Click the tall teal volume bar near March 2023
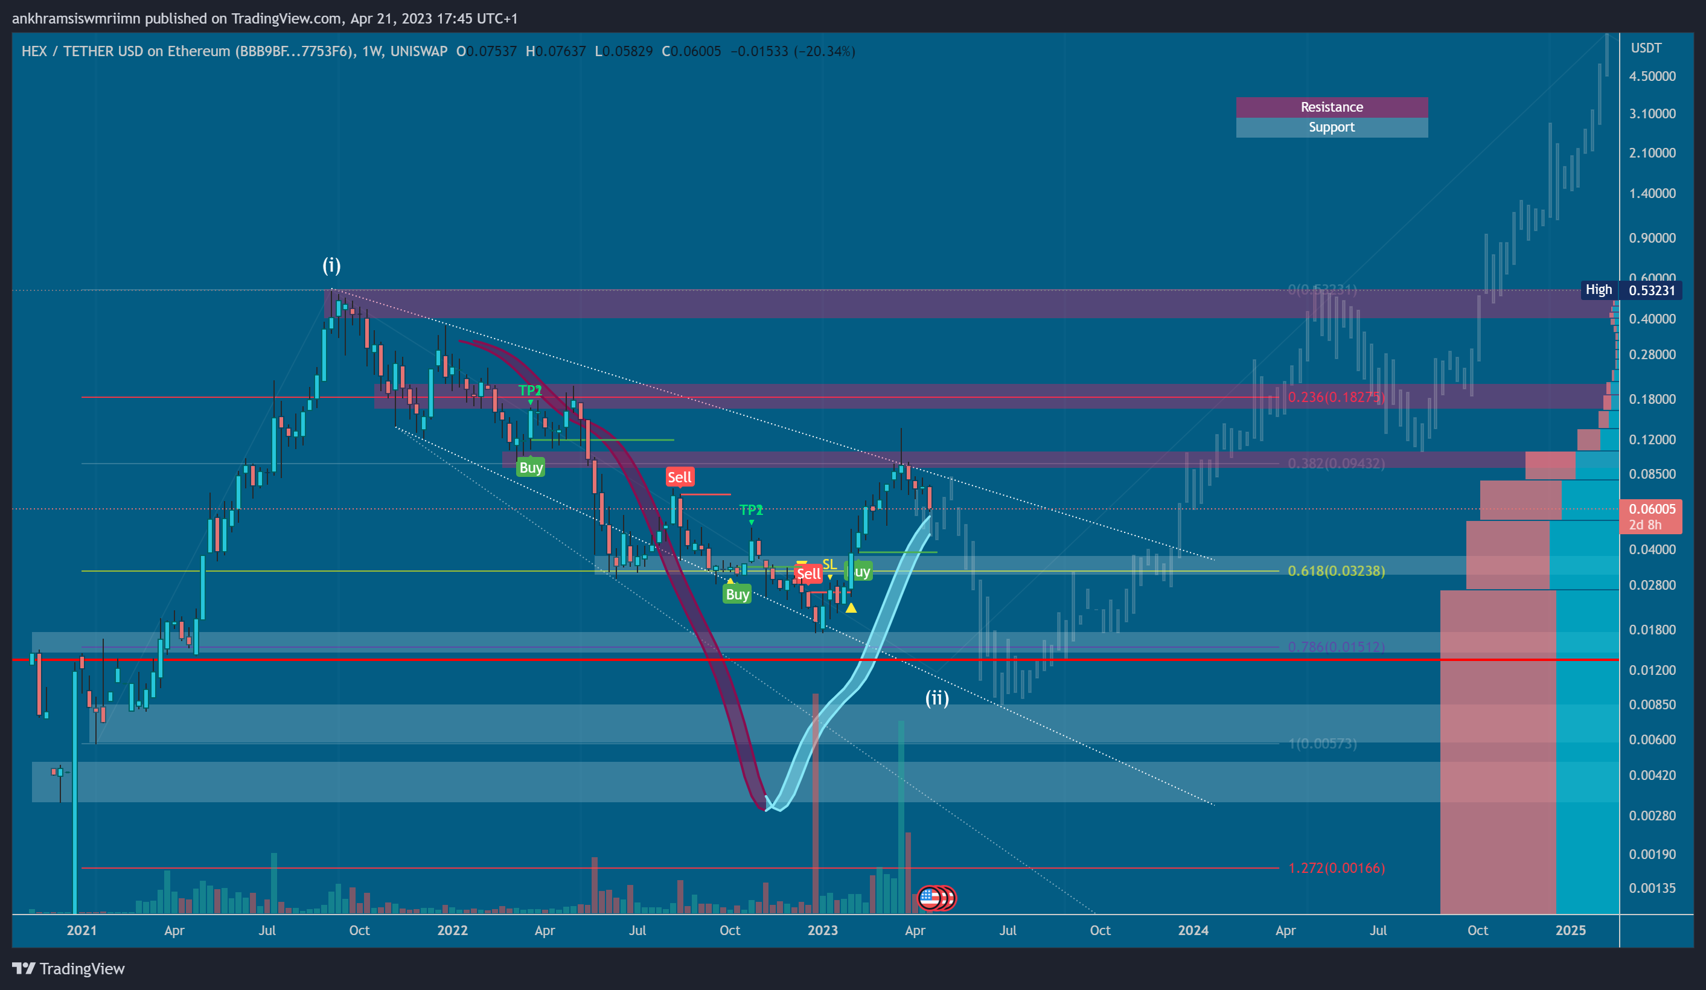The height and width of the screenshot is (990, 1706). click(901, 817)
